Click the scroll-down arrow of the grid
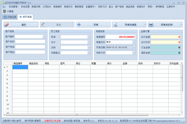Screen dimensions: 187x124 pyautogui.click(x=182, y=112)
